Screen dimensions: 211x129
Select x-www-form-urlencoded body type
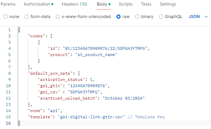pos(58,17)
